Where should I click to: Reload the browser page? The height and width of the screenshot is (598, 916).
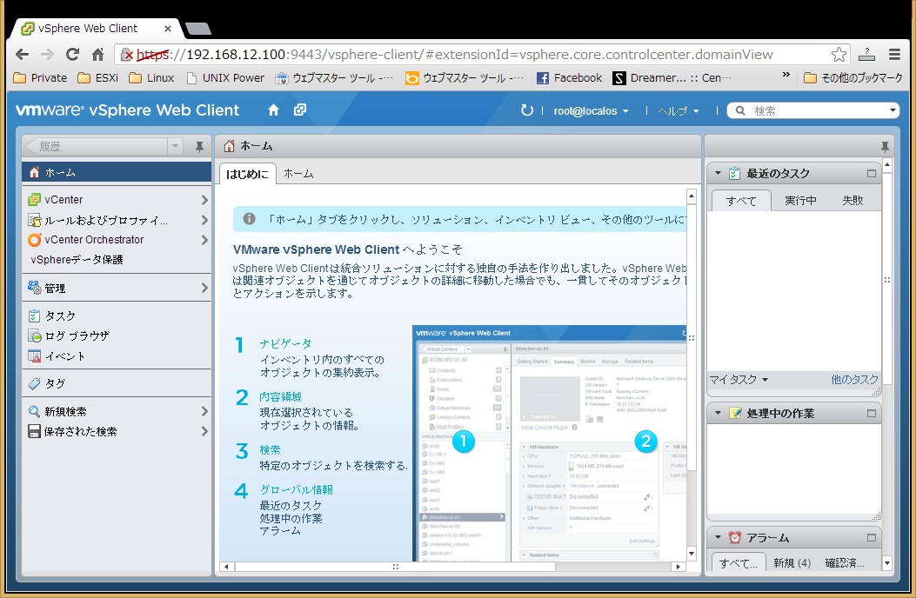click(72, 54)
